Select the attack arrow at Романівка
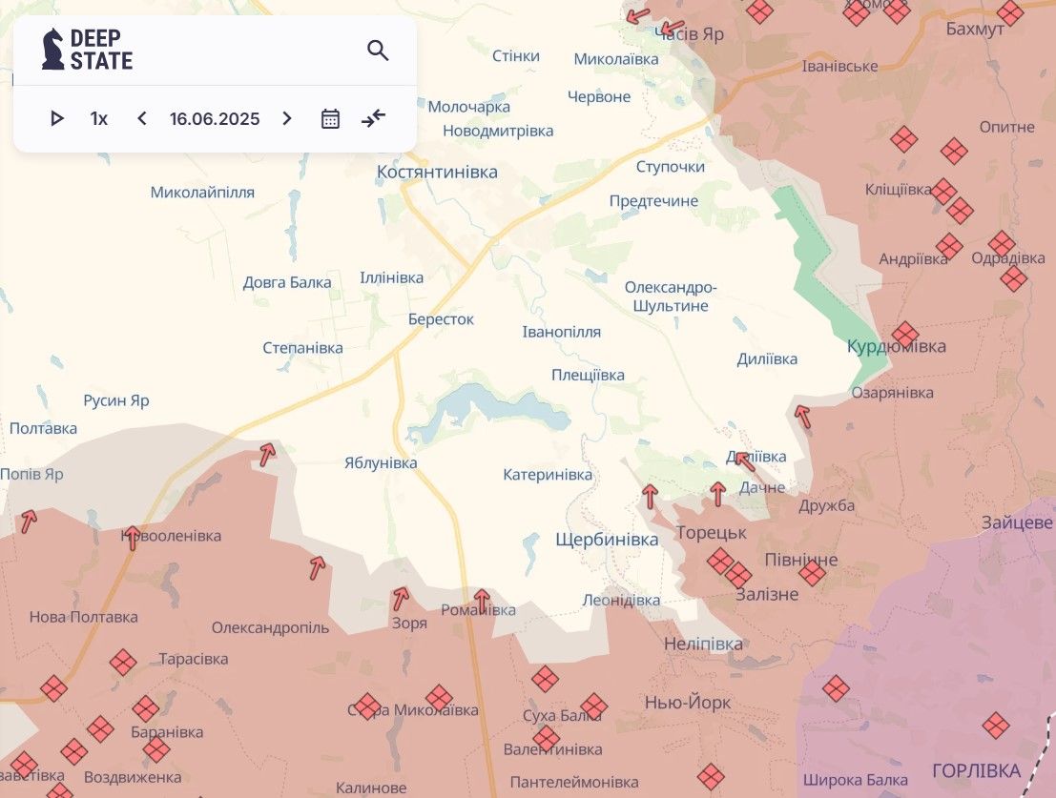 point(482,600)
